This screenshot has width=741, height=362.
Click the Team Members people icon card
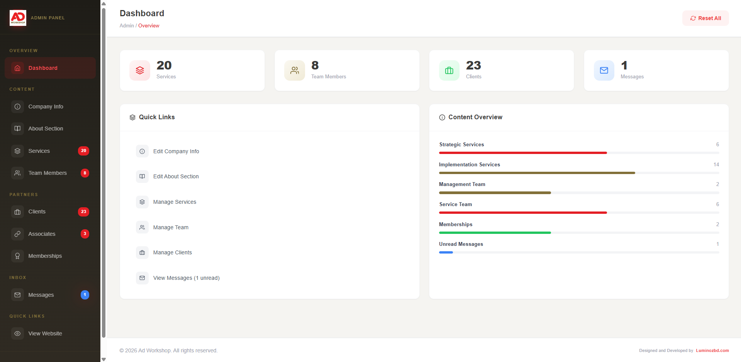coord(295,70)
